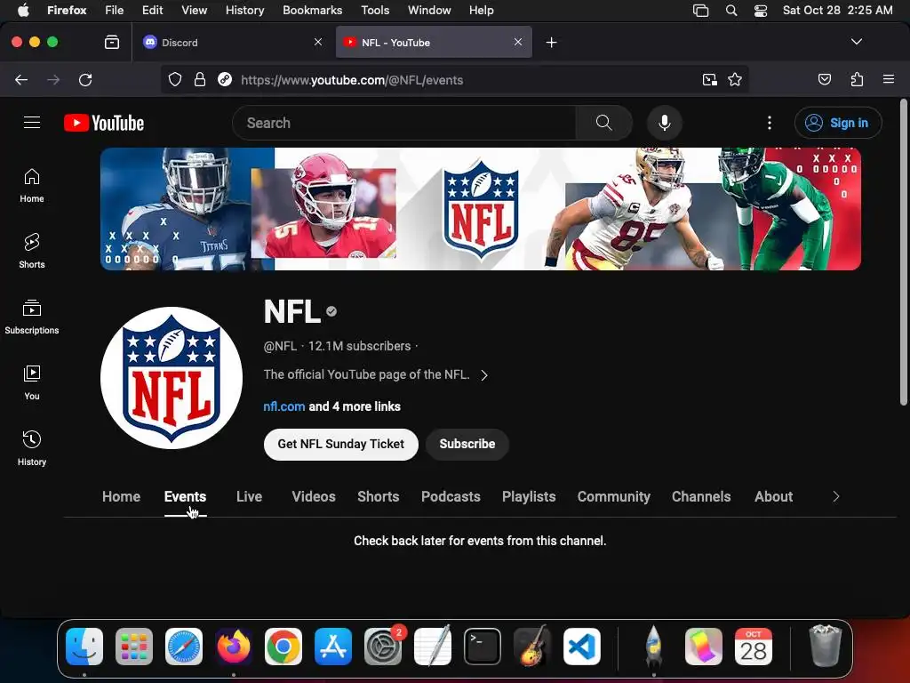This screenshot has width=910, height=683.
Task: Open Shorts in the sidebar
Action: coord(32,251)
